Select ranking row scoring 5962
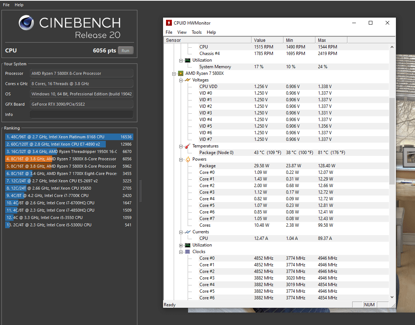 (x=69, y=166)
